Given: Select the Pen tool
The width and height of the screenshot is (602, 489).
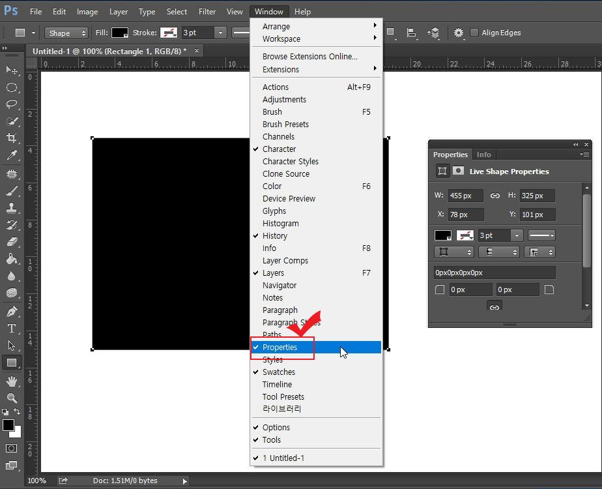Looking at the screenshot, I should (12, 312).
